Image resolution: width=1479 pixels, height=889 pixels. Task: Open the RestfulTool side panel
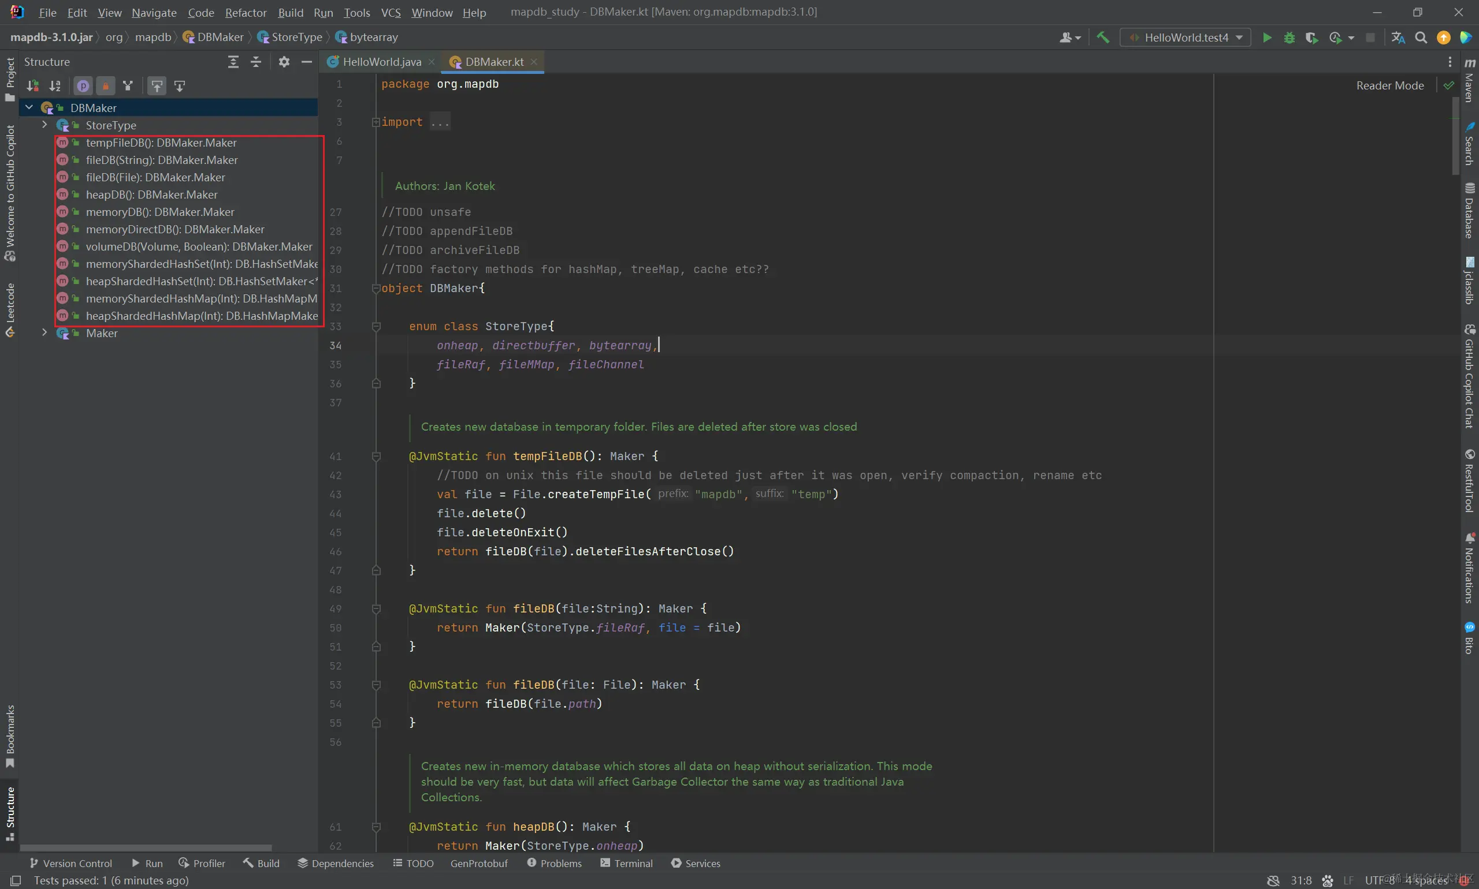pos(1469,480)
